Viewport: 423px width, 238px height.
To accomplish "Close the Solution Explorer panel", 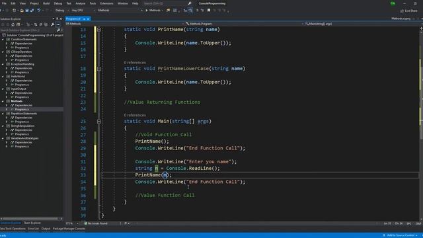I will 61,19.
